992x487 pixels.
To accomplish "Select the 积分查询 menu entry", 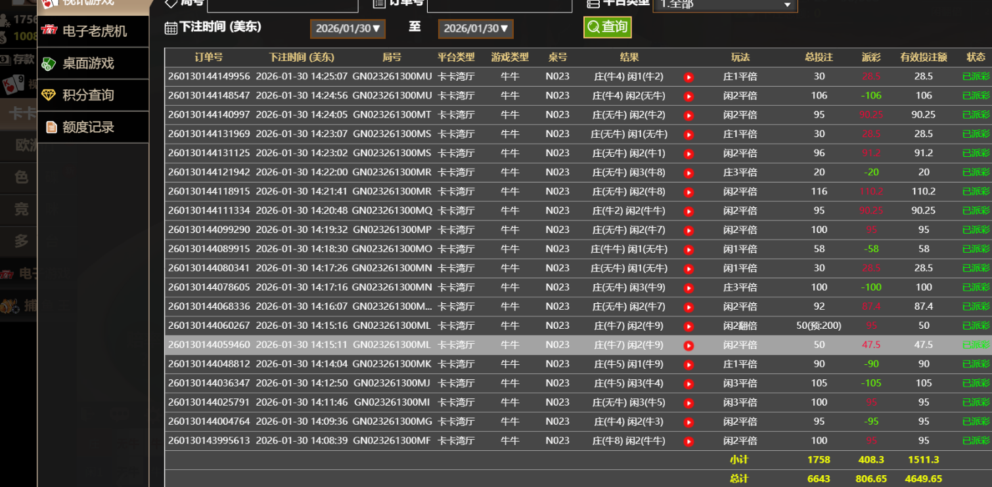I will coord(88,95).
